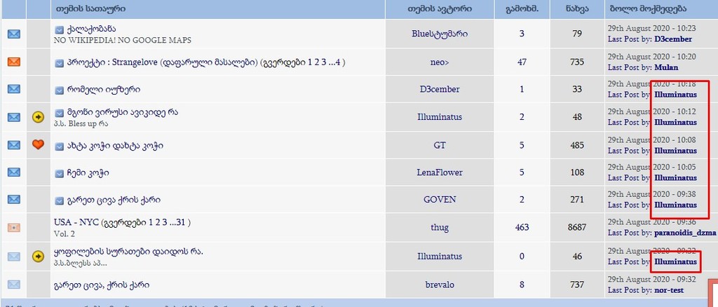718x307 pixels.
Task: Open topic ახტა კოჭი დახტა კოჭი
Action: (115, 146)
